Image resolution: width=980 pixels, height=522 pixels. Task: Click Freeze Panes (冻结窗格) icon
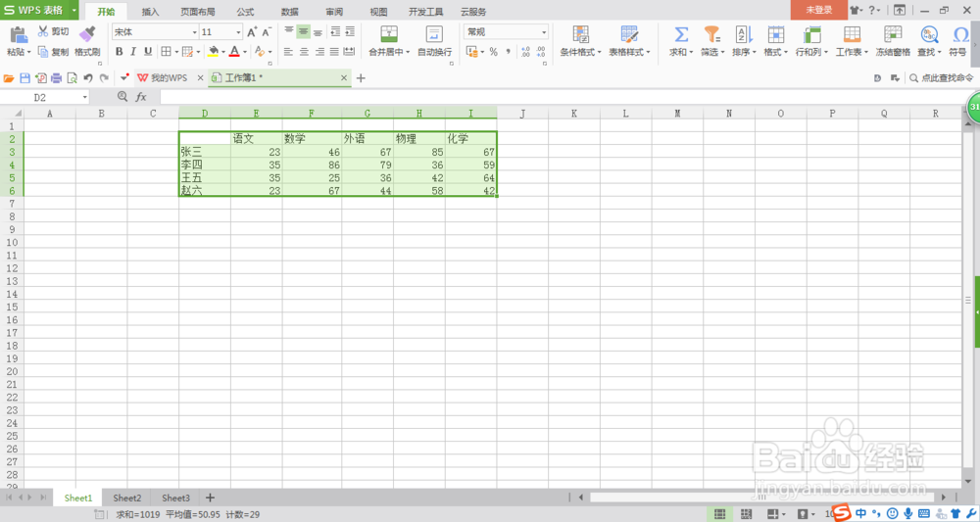click(x=893, y=34)
